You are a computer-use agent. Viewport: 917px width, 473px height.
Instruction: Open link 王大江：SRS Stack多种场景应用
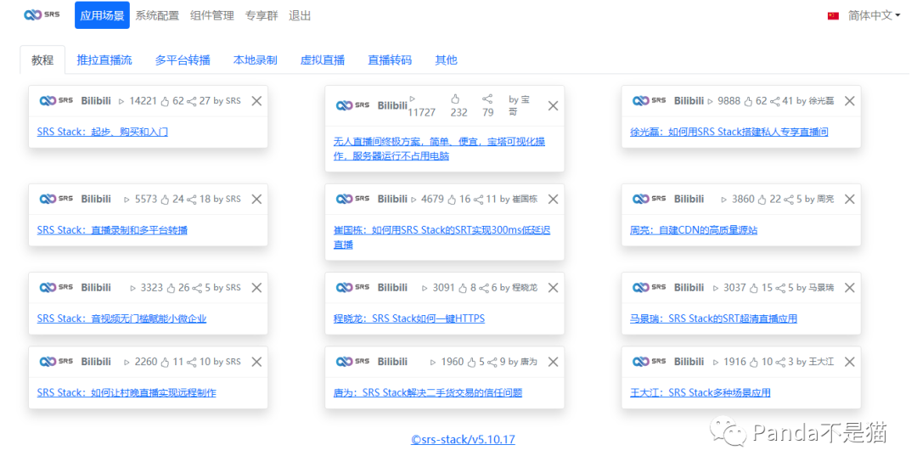700,392
